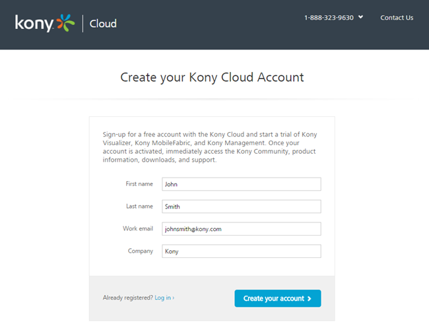This screenshot has height=326, width=429.
Task: Focus the First name field containing John
Action: [x=241, y=184]
